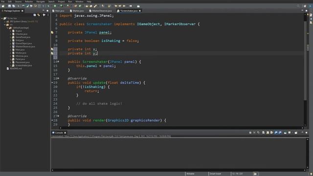Toggle Show Console on standard out change
313x176 pixels.
(276, 132)
